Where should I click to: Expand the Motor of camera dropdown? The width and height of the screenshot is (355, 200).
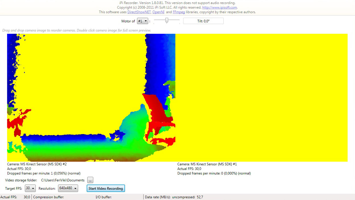[x=142, y=21]
